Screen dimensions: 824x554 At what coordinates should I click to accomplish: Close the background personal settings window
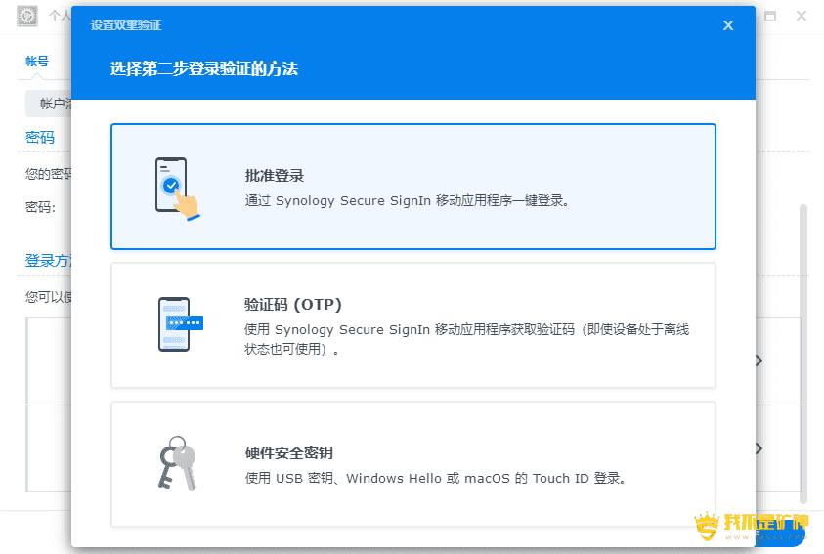(802, 17)
